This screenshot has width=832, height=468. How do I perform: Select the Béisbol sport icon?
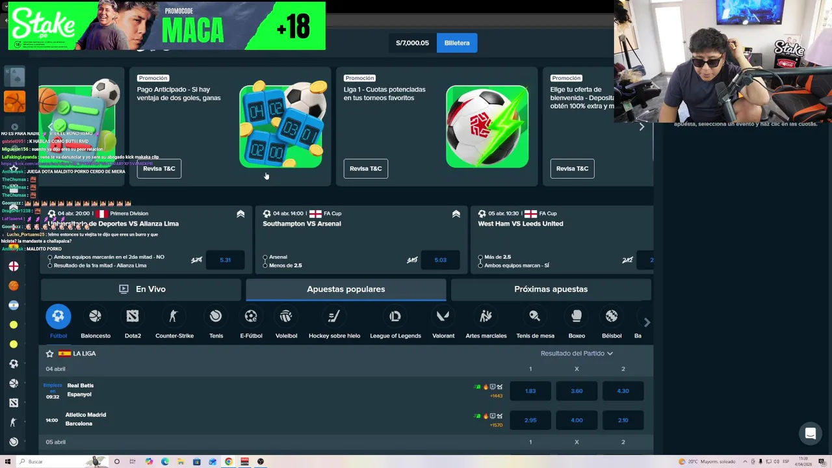coord(612,317)
